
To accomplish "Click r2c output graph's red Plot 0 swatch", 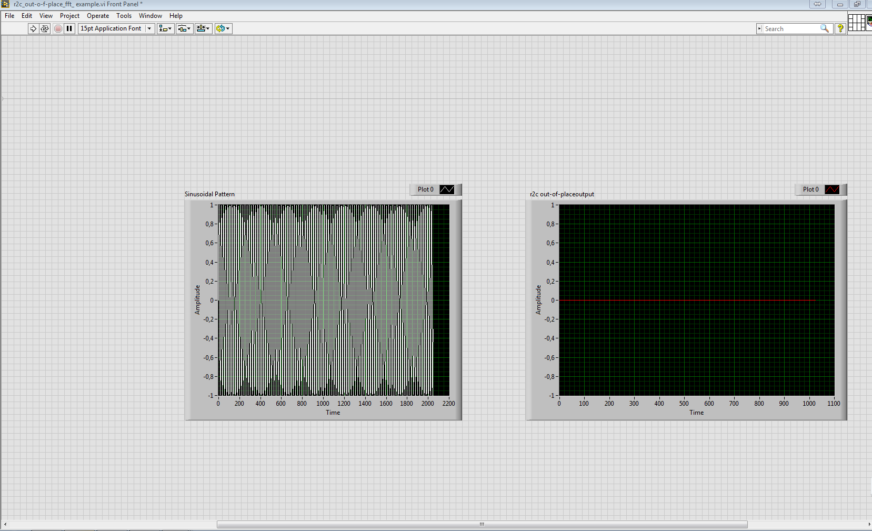I will click(832, 189).
